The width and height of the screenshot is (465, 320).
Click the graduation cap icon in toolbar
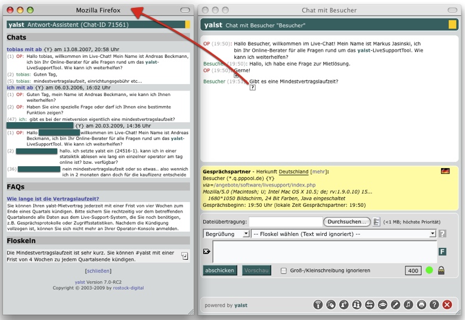[383, 305]
